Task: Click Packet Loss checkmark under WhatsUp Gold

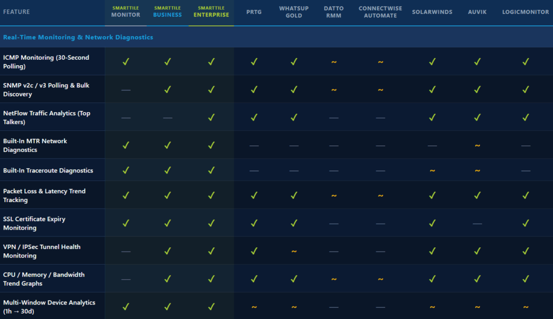Action: 294,196
